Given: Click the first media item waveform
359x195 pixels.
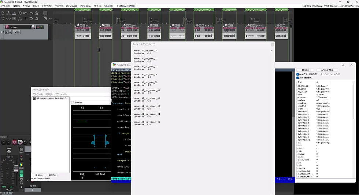Looking at the screenshot, I should [83, 33].
